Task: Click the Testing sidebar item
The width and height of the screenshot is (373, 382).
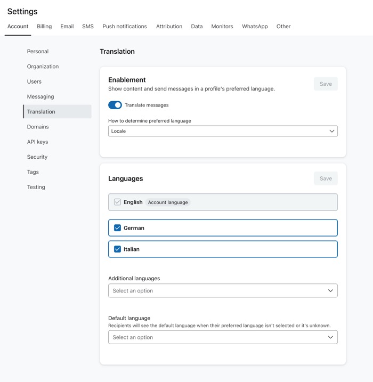Action: click(x=36, y=187)
